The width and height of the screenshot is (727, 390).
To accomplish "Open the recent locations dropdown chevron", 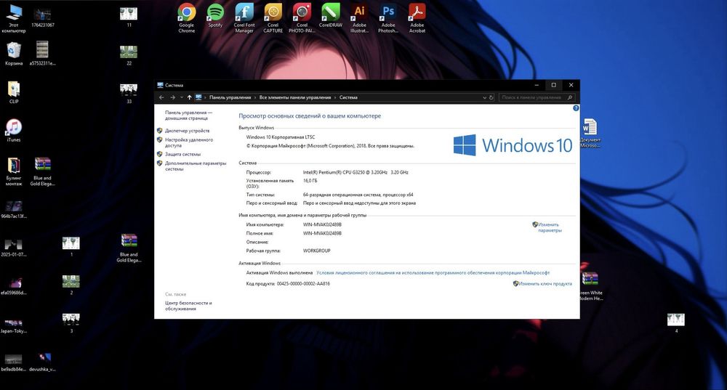I will 182,97.
